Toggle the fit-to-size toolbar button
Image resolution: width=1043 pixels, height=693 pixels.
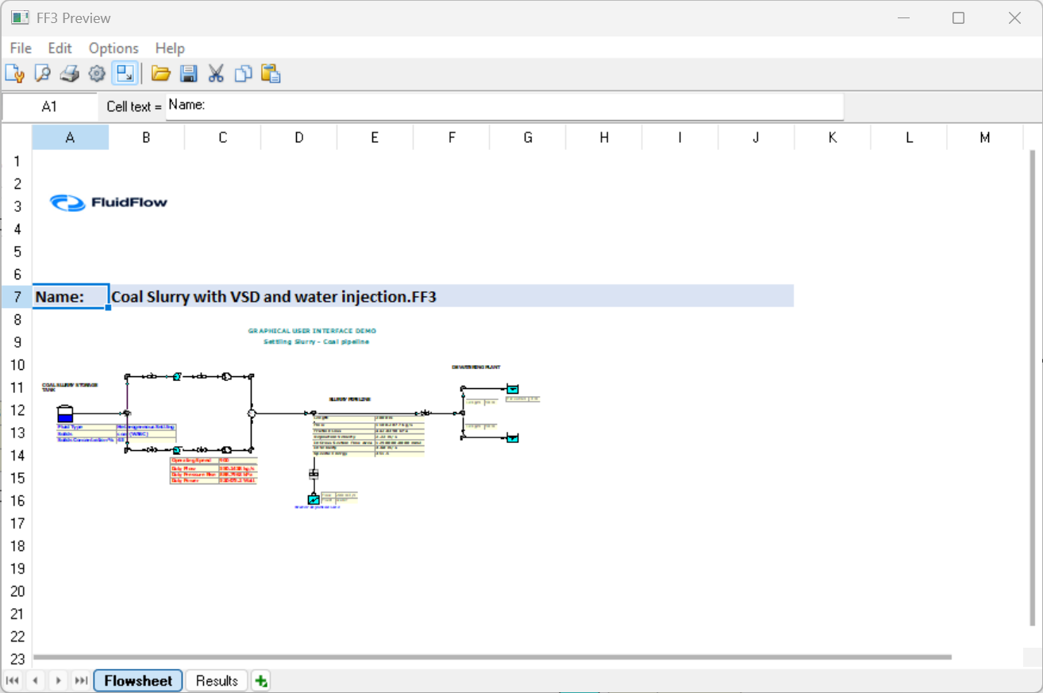click(125, 74)
